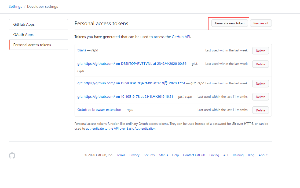Delete the DESKTOP-RVSTVNL token
This screenshot has width=300, height=188.
pos(260,64)
